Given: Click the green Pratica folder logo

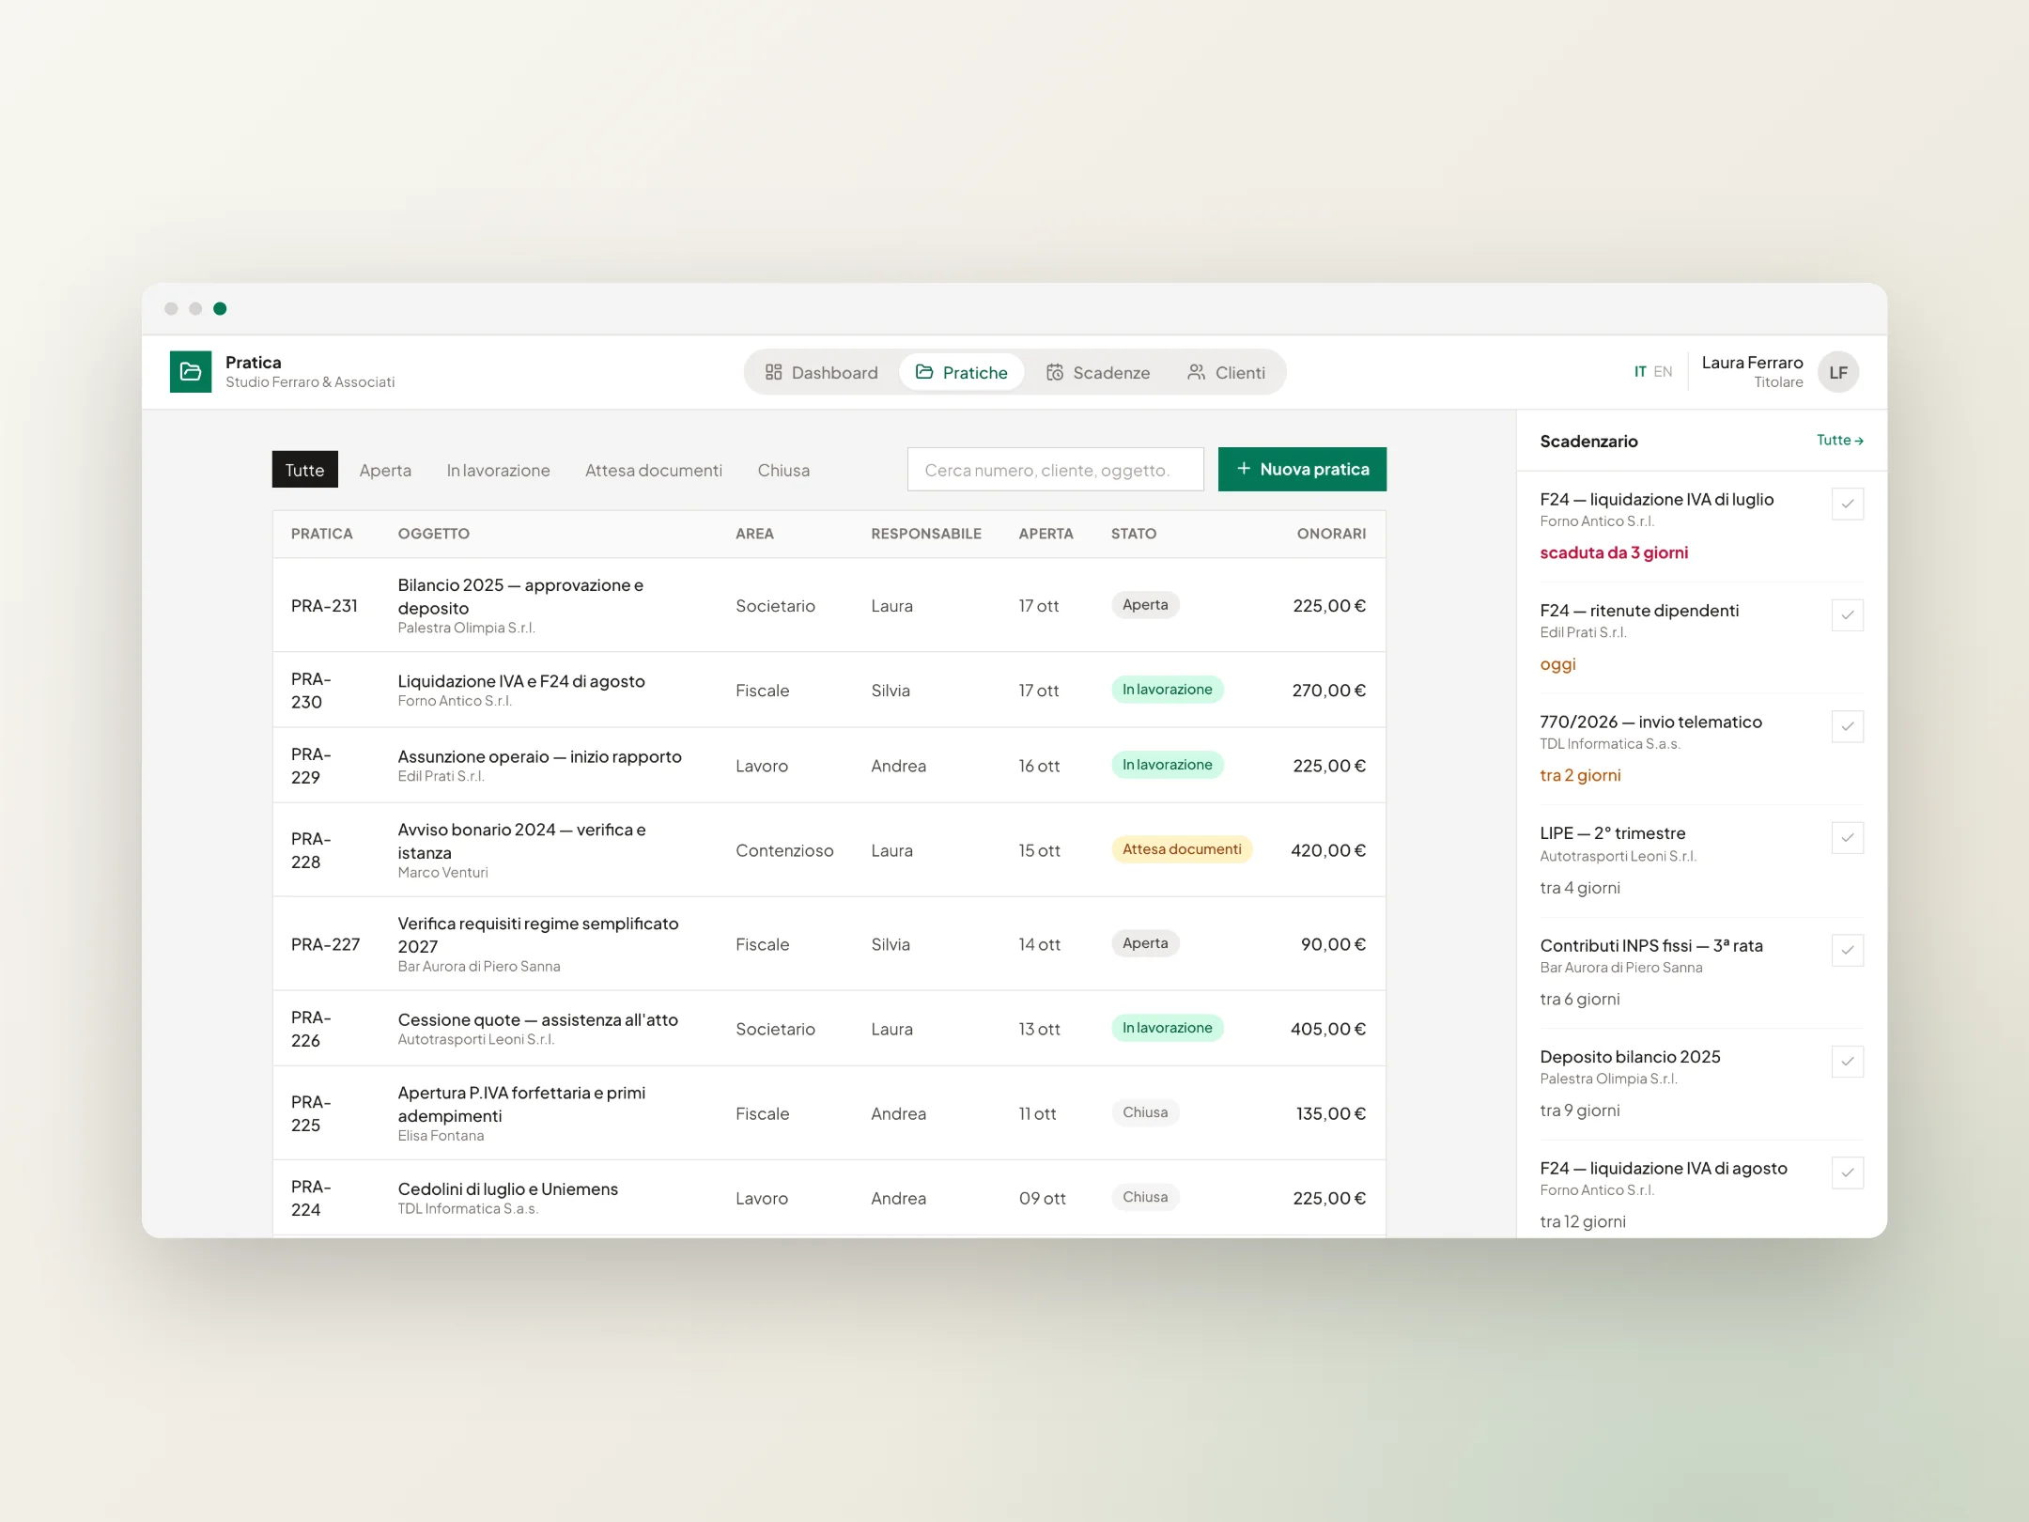Looking at the screenshot, I should [190, 372].
